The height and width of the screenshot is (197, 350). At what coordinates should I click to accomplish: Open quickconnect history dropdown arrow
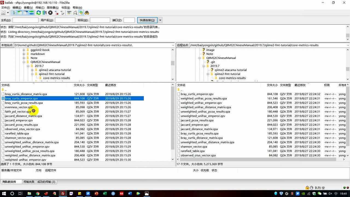tap(160, 20)
